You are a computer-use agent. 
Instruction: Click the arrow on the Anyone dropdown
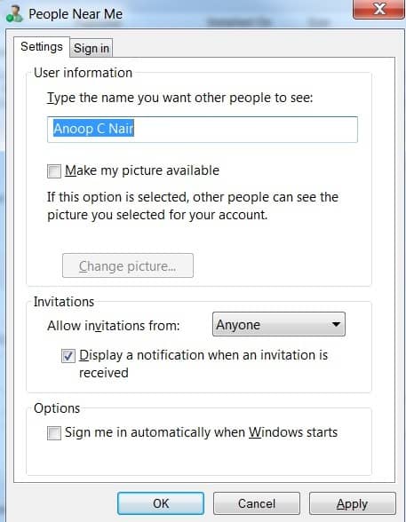coord(336,324)
